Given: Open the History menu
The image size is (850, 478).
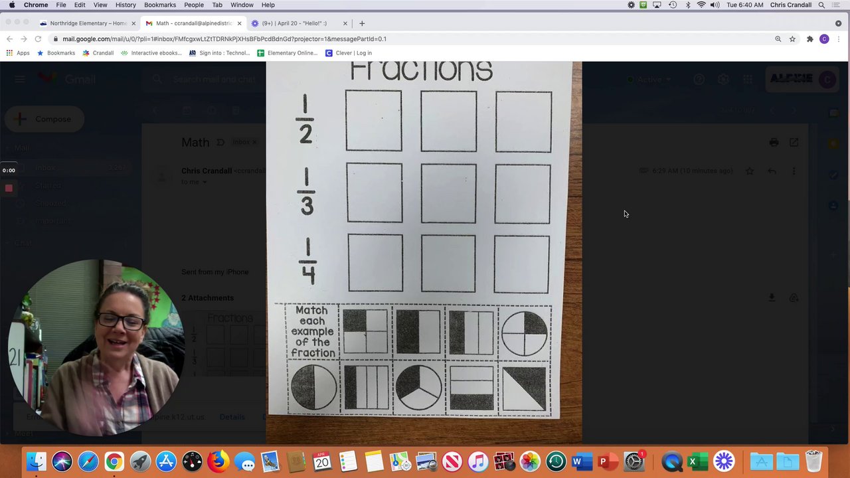Looking at the screenshot, I should 126,5.
